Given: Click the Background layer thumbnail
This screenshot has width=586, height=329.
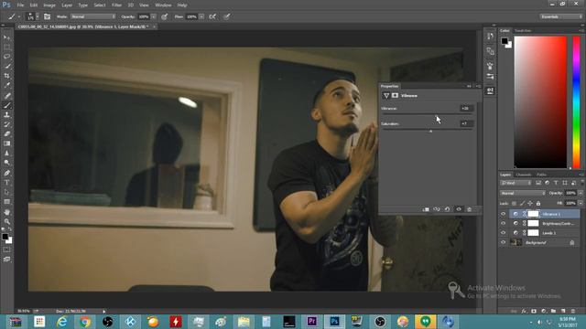Looking at the screenshot, I should point(515,242).
